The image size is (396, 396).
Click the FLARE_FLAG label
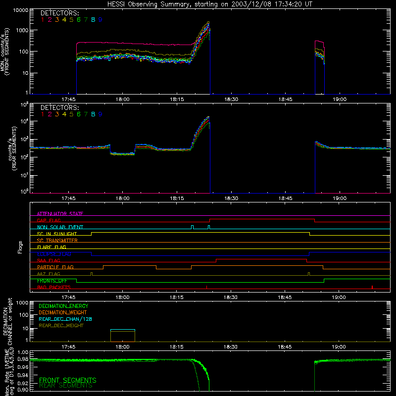(51, 247)
